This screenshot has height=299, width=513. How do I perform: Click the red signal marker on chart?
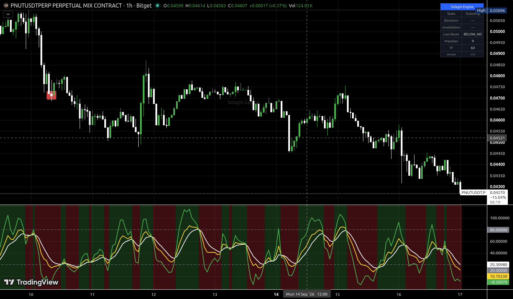coord(51,95)
